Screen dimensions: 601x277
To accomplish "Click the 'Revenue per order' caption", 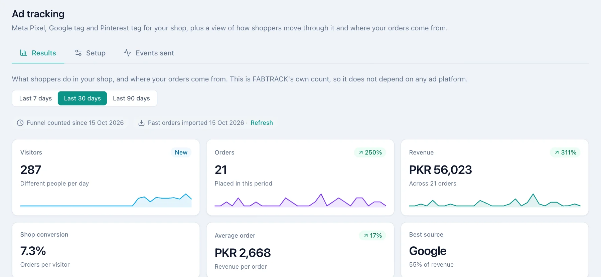I will [x=241, y=267].
